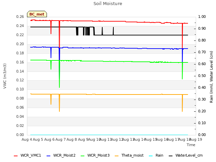The width and height of the screenshot is (216, 162).
Task: Click the Aug 7 tick label
Action: [x=60, y=139]
